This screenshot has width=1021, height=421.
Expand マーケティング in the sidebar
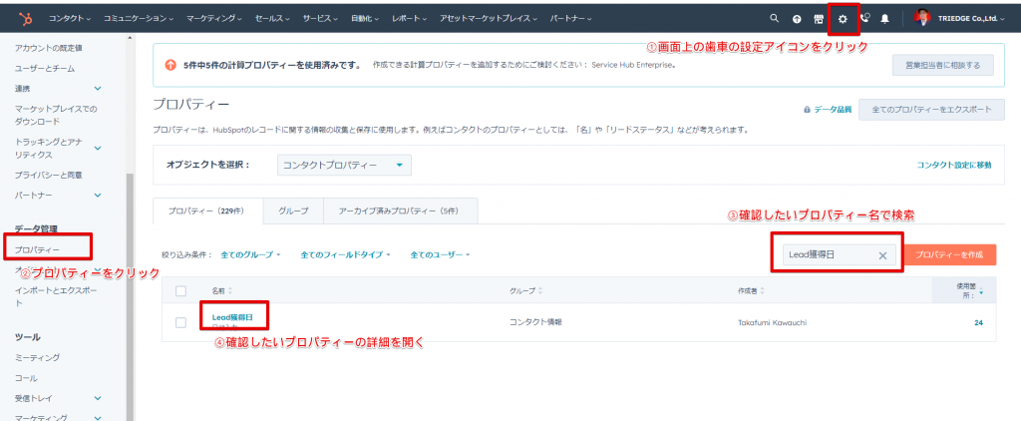[98, 417]
